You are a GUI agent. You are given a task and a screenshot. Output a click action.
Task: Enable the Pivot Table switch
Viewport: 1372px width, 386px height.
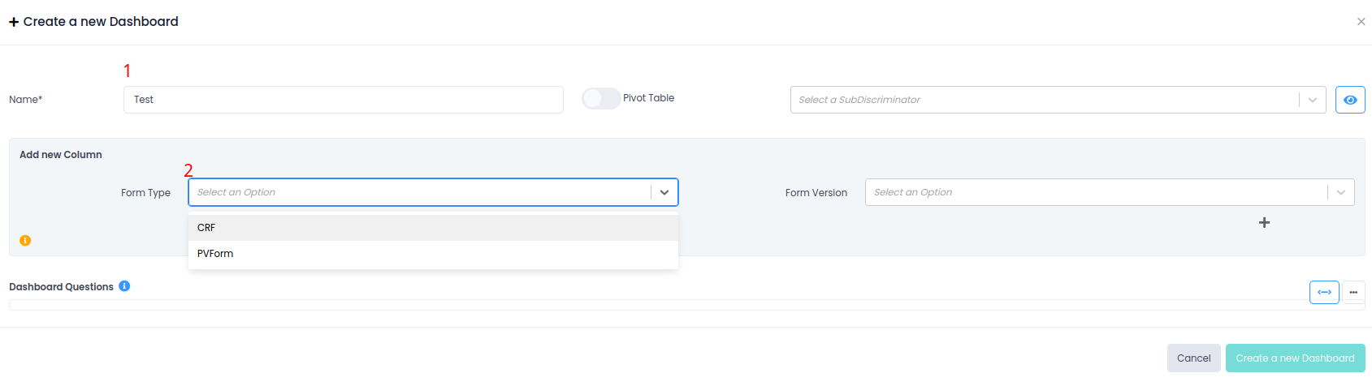(x=601, y=98)
